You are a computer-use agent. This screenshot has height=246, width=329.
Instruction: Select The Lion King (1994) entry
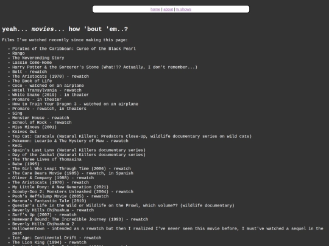(49, 242)
